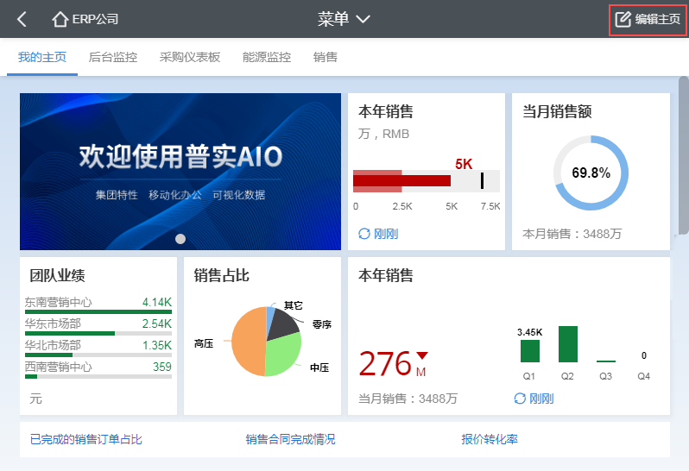Click the 69.8% donut chart
This screenshot has height=471, width=689.
pyautogui.click(x=591, y=173)
